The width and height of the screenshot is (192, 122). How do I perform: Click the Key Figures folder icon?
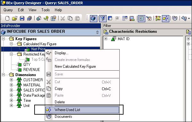click(x=12, y=39)
